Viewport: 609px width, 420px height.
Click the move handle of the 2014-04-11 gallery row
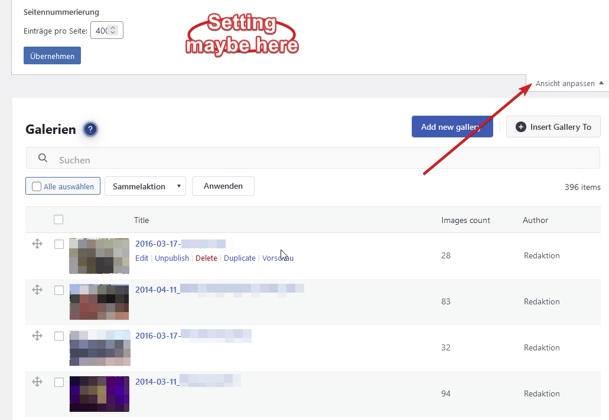point(37,290)
